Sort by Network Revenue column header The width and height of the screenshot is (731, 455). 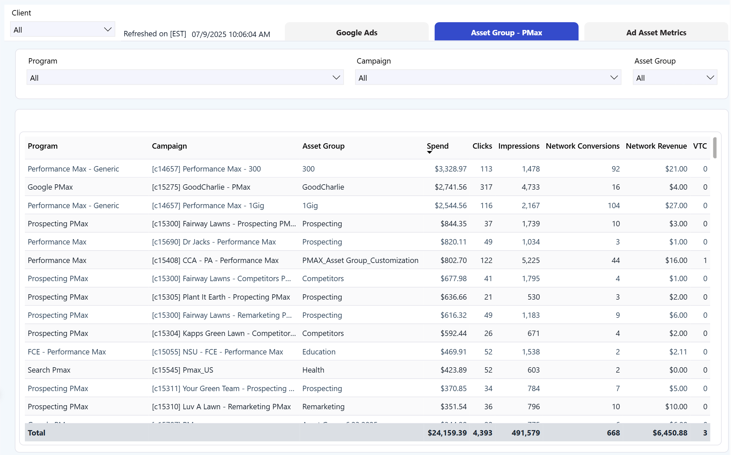coord(656,146)
